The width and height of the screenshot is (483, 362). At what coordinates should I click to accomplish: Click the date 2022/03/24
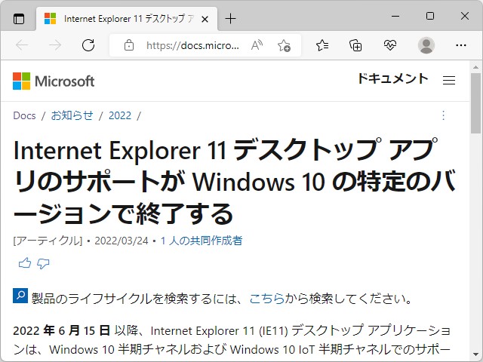point(122,241)
